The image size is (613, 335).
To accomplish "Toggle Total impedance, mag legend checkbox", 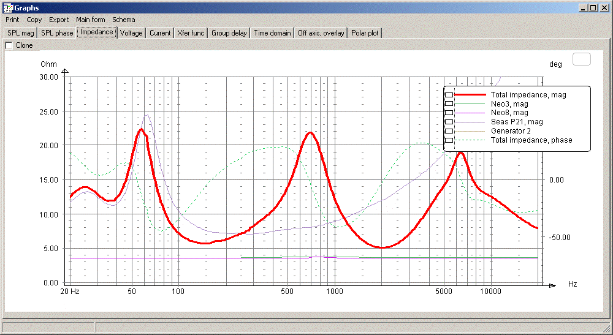I will click(x=449, y=95).
